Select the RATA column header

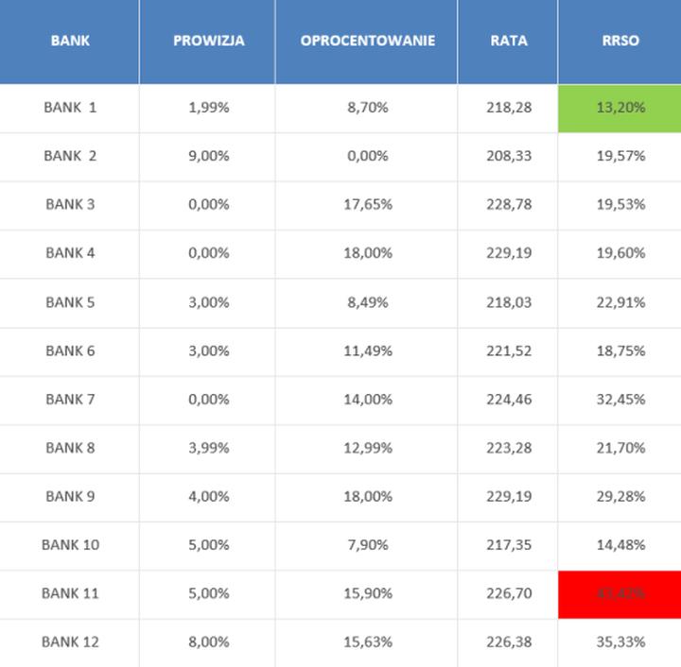[x=509, y=41]
